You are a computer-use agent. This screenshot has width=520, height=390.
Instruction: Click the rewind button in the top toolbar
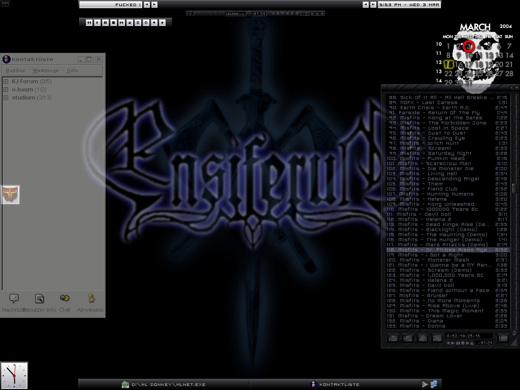pyautogui.click(x=89, y=22)
